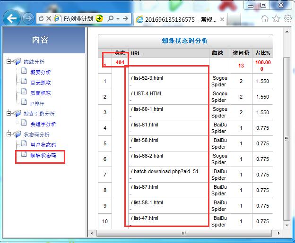The image size is (295, 243).
Task: Collapse the 搜索引擎分析 tree node
Action: [x=9, y=114]
